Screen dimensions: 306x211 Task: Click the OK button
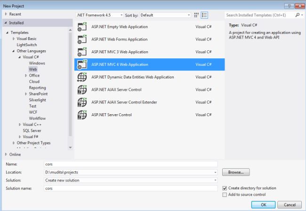click(263, 205)
